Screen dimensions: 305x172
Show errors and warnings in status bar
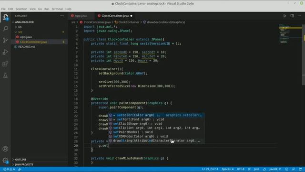coord(9,169)
